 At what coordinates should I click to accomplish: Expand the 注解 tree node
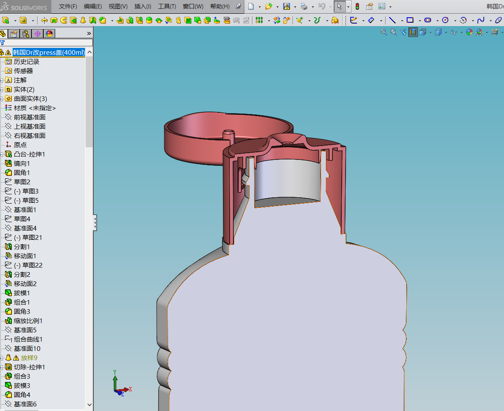click(x=2, y=80)
